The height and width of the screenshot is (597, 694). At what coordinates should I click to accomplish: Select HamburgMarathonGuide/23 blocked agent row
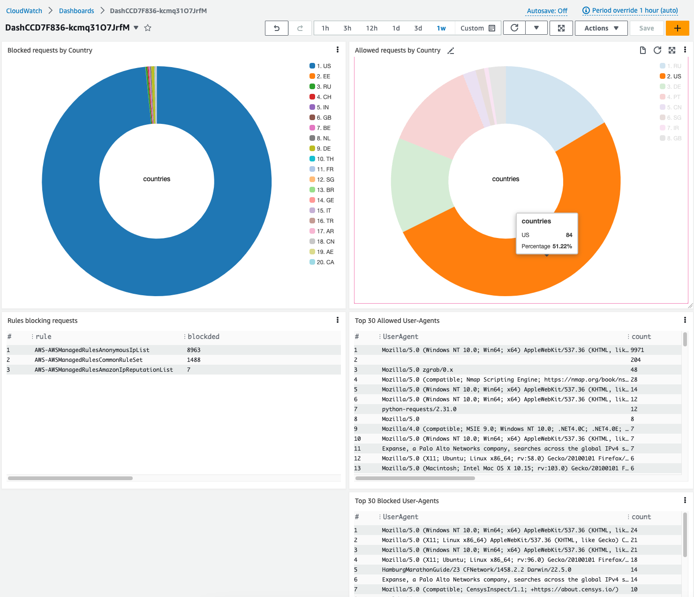[518, 569]
